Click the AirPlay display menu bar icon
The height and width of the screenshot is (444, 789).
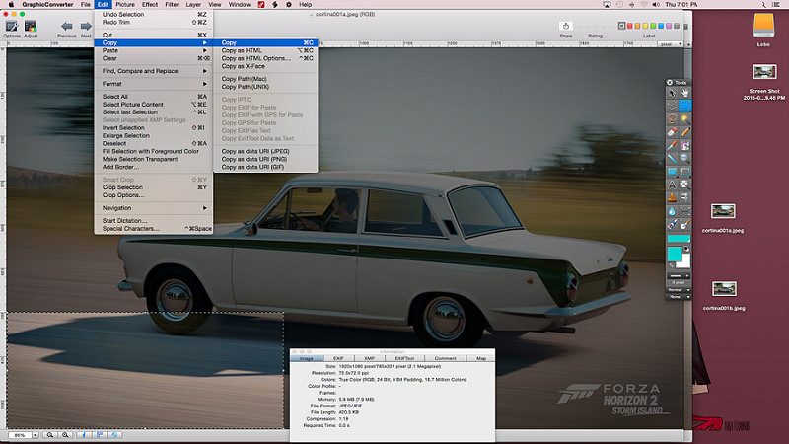[607, 5]
